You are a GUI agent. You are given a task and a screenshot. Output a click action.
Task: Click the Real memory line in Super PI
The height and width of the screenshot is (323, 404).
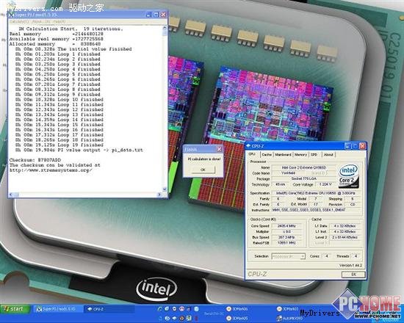coord(56,34)
